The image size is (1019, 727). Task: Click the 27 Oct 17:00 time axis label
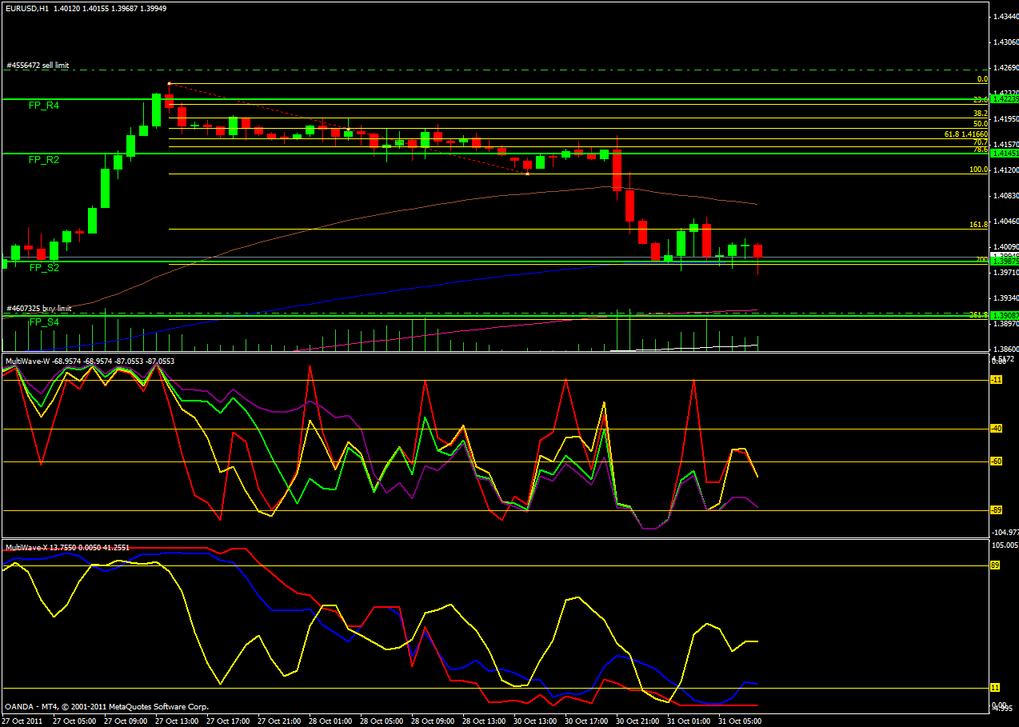coord(226,721)
